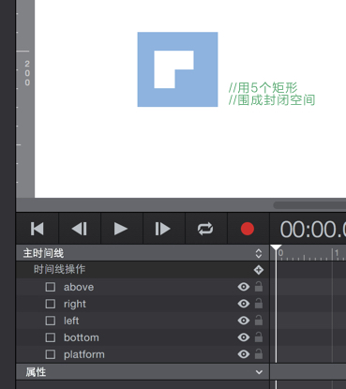This screenshot has height=389, width=346.
Task: Select text line //围成封闭空间
Action: pos(272,100)
